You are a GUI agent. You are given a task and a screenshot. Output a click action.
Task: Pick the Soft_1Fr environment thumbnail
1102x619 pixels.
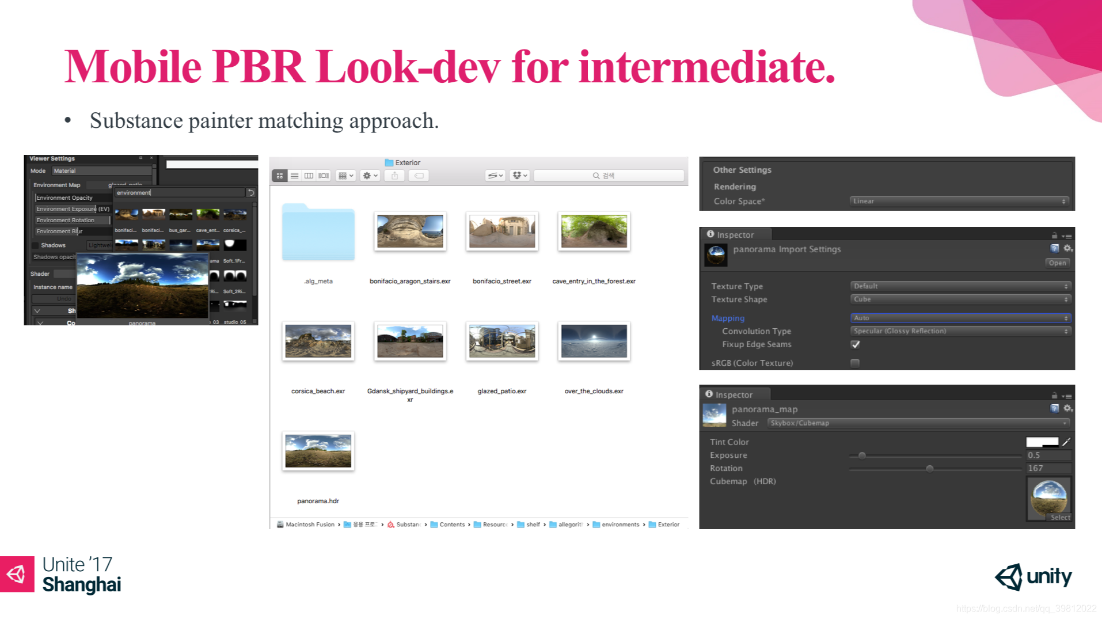[x=235, y=245]
